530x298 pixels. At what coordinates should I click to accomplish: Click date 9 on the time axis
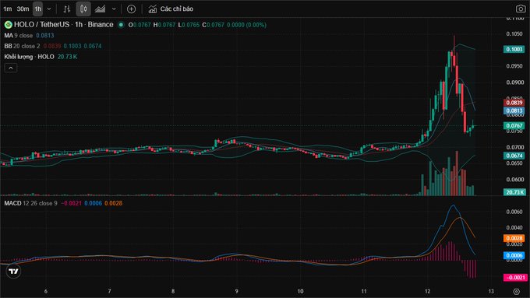click(237, 291)
